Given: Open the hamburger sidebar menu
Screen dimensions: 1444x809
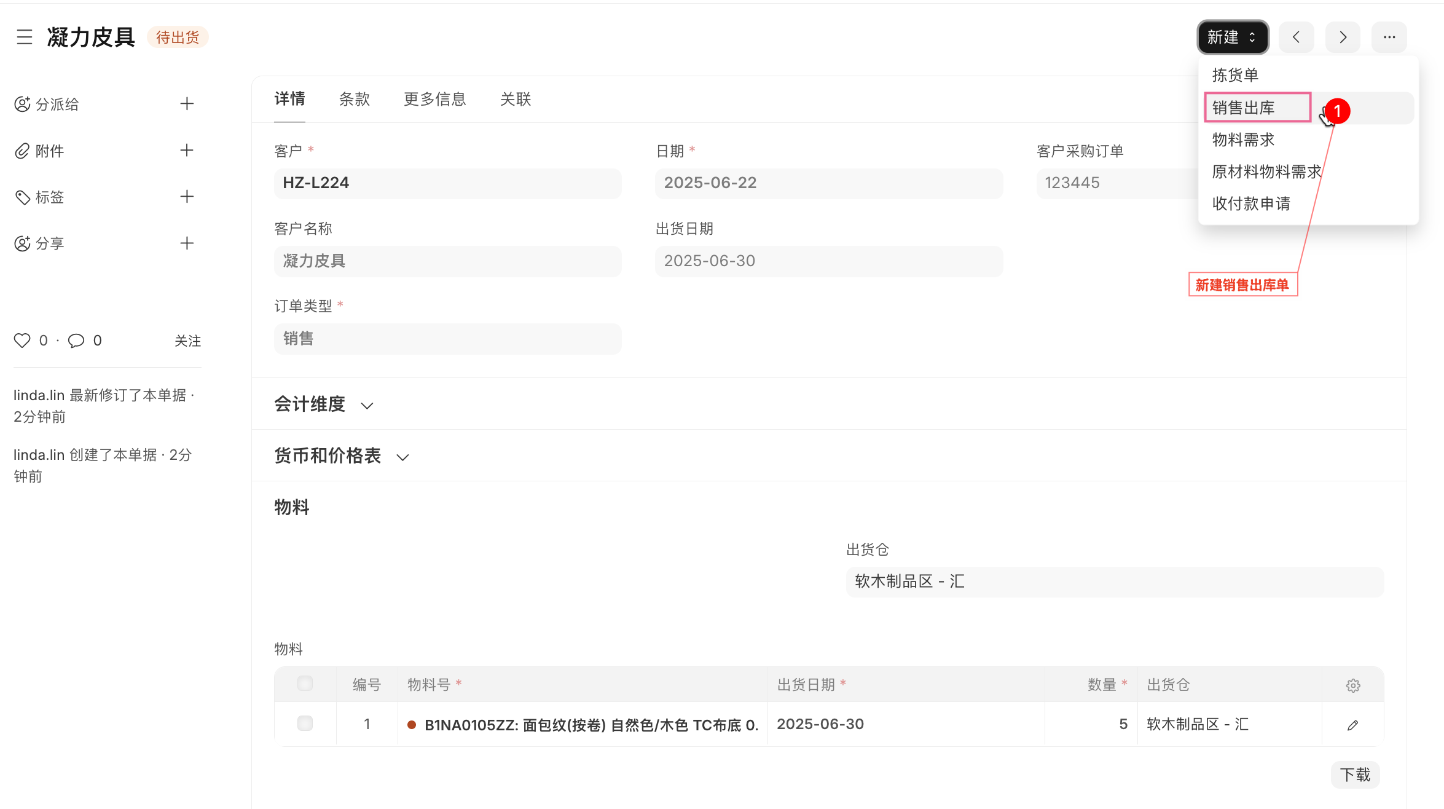Looking at the screenshot, I should (25, 37).
